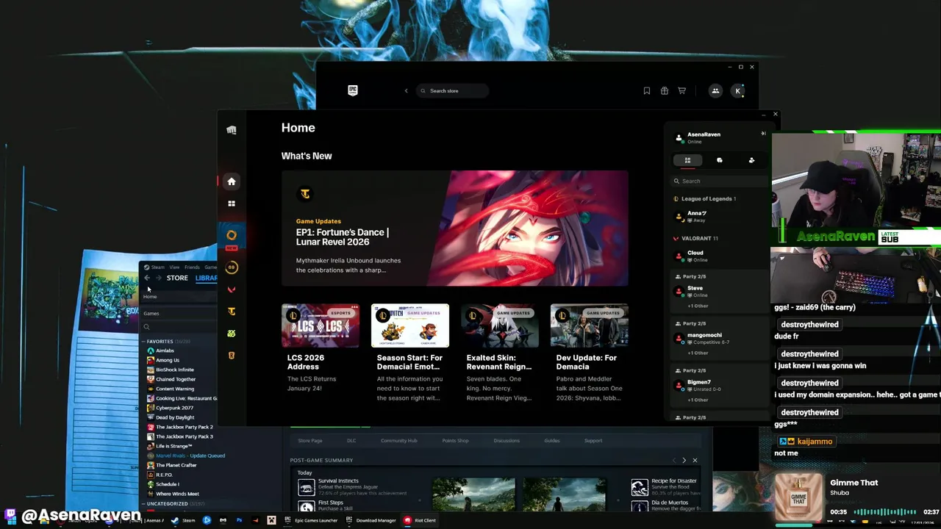Expand '+1 Other' under mangomochi's party

698,353
